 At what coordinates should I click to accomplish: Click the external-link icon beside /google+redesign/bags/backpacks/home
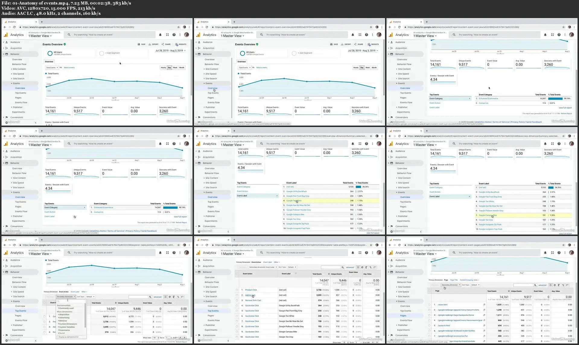tap(484, 315)
